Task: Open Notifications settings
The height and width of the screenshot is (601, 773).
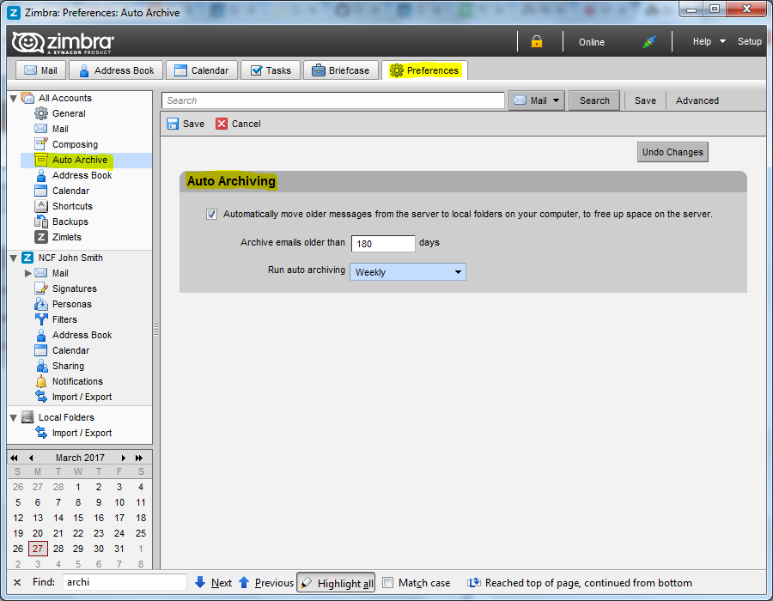Action: pos(77,381)
